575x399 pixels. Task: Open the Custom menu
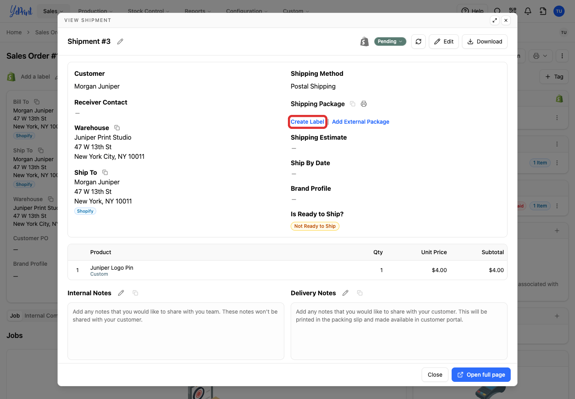[x=296, y=11]
